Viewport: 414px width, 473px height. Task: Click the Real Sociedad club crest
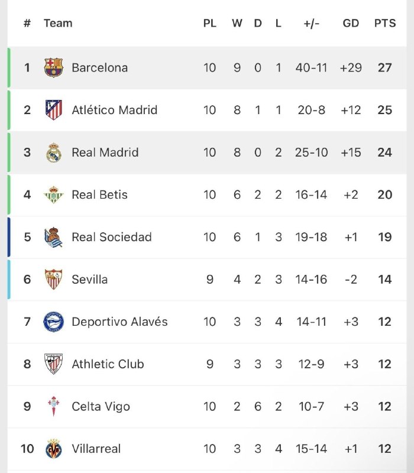(53, 237)
